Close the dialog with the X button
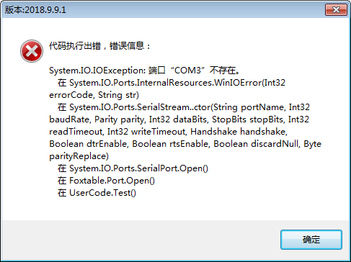Viewport: 351px width, 262px height. click(x=336, y=10)
